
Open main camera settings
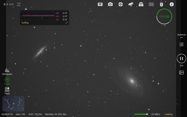click(x=110, y=4)
